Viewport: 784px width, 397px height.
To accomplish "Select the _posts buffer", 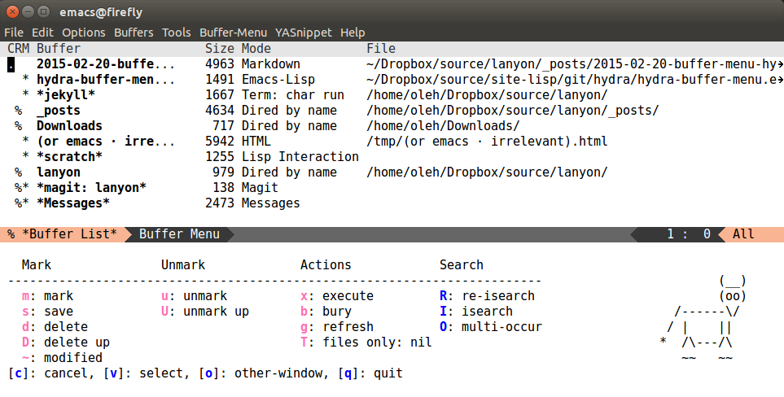I will [59, 111].
